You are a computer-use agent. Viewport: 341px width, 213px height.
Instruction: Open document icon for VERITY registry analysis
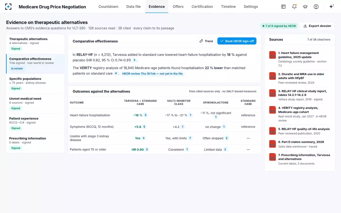tap(273, 110)
